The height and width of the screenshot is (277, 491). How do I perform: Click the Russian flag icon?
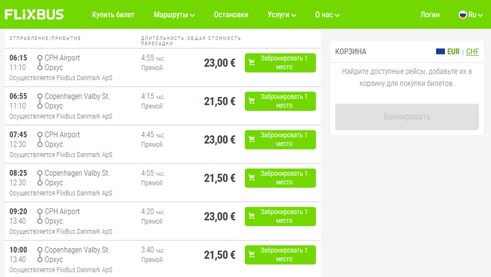click(x=462, y=14)
